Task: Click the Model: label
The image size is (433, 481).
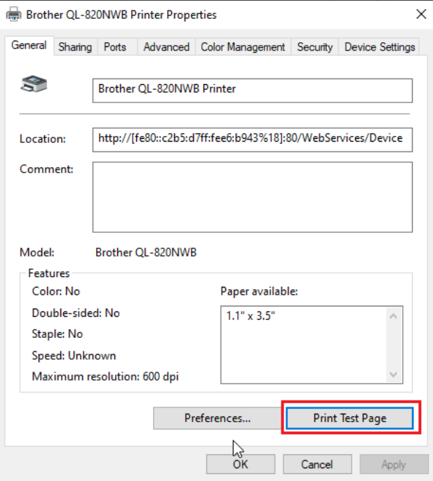Action: pyautogui.click(x=37, y=252)
